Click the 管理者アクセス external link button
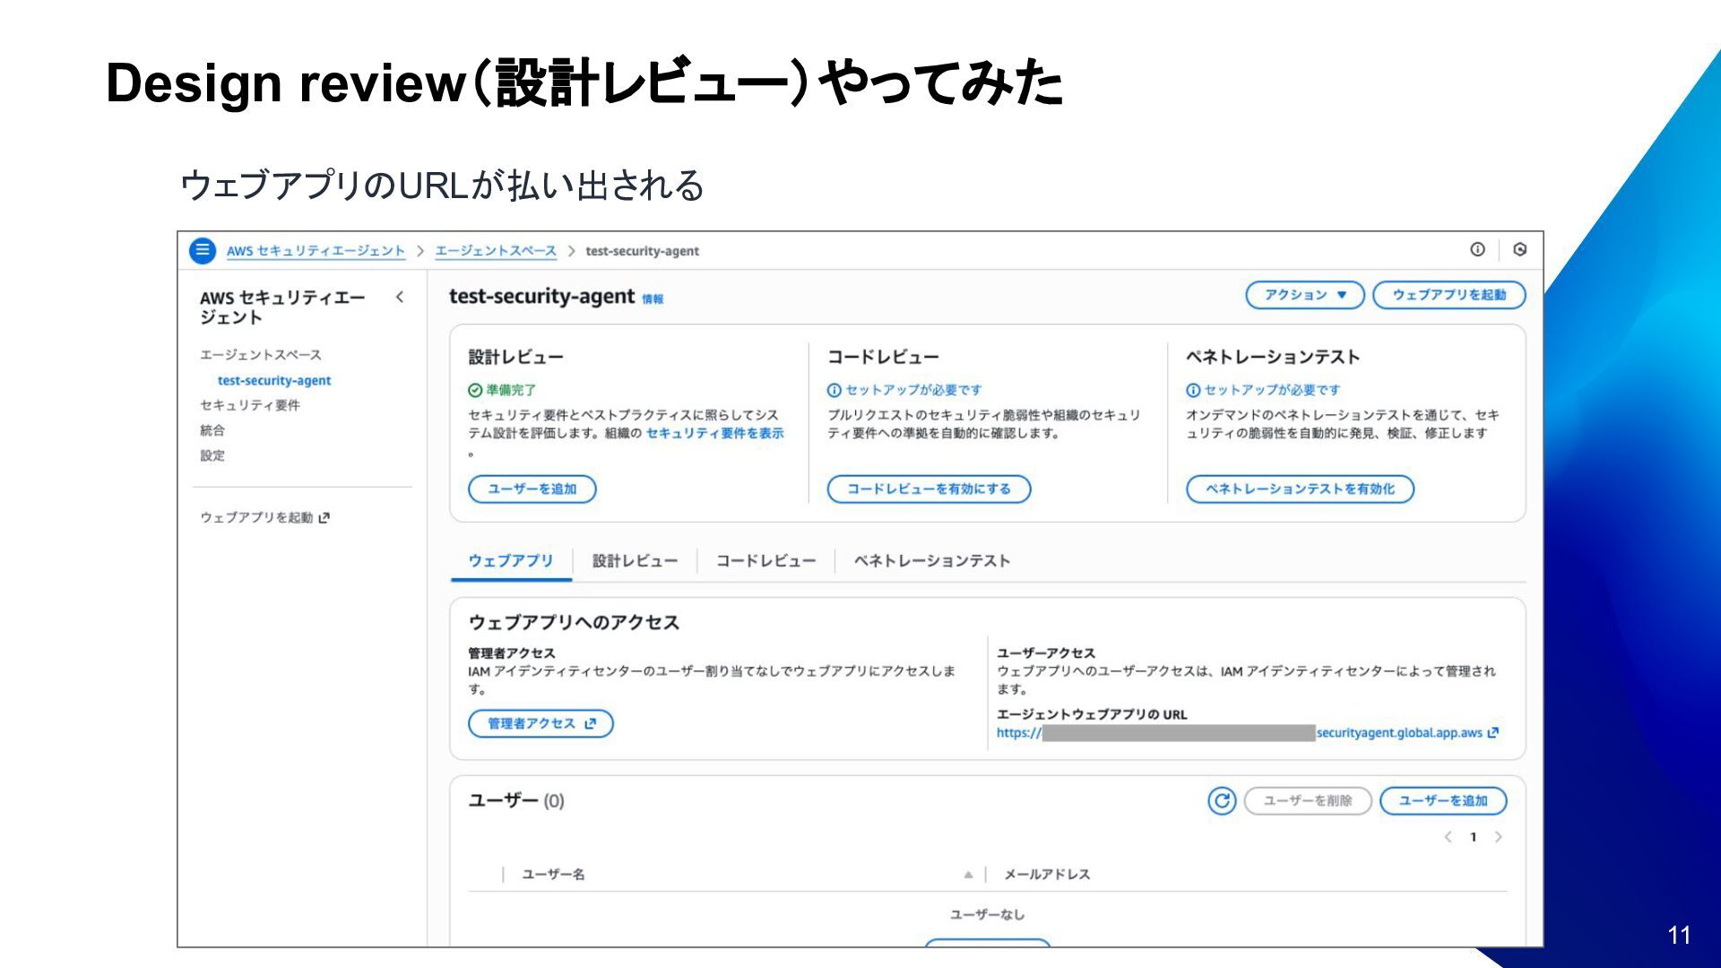This screenshot has width=1721, height=968. tap(541, 723)
